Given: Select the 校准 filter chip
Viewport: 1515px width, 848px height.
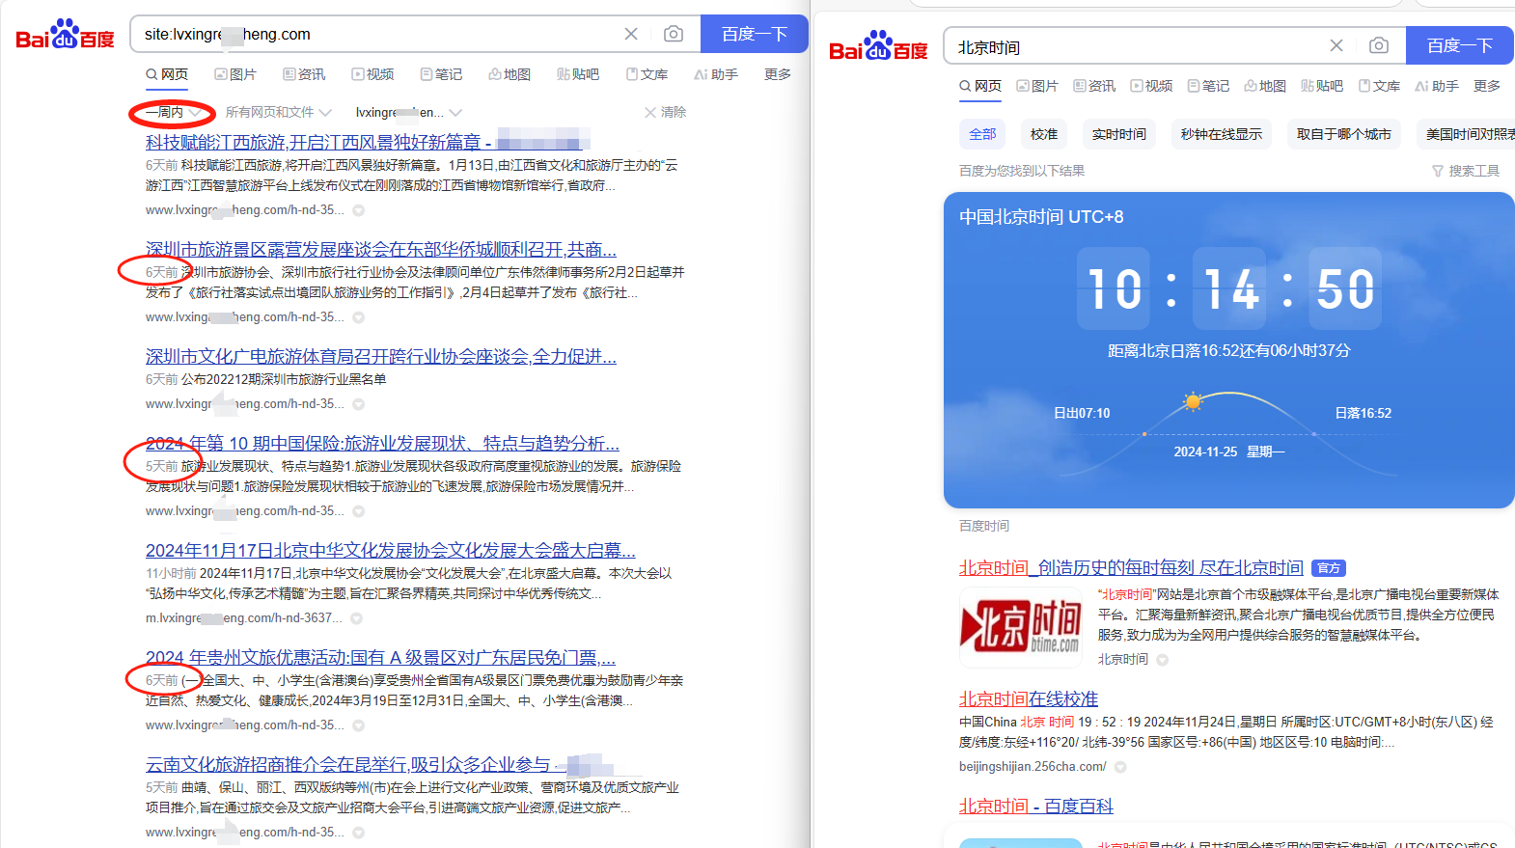Looking at the screenshot, I should click(1044, 134).
